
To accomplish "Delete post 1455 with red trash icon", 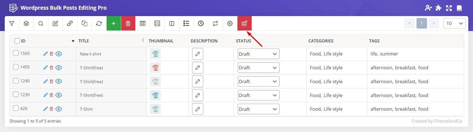I will (51, 68).
